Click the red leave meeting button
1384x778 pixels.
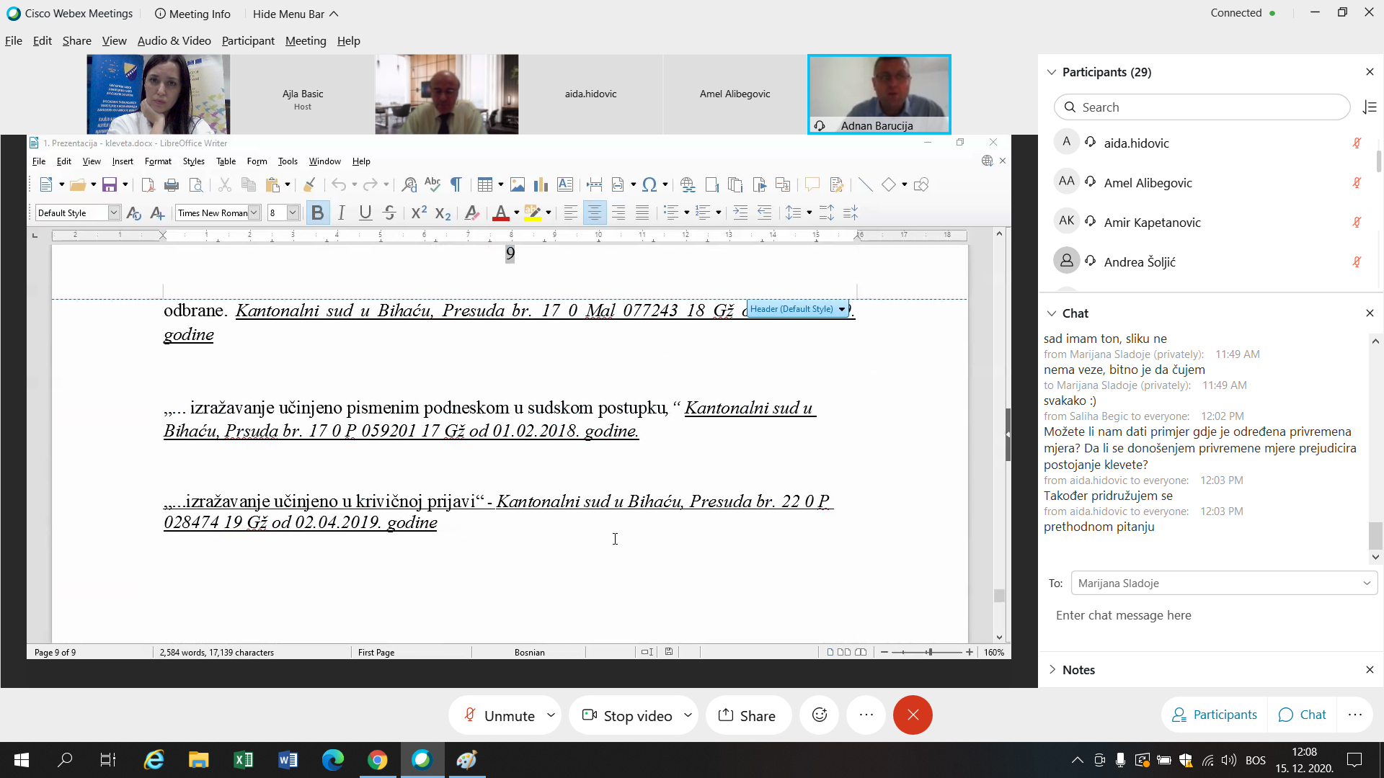pos(913,715)
